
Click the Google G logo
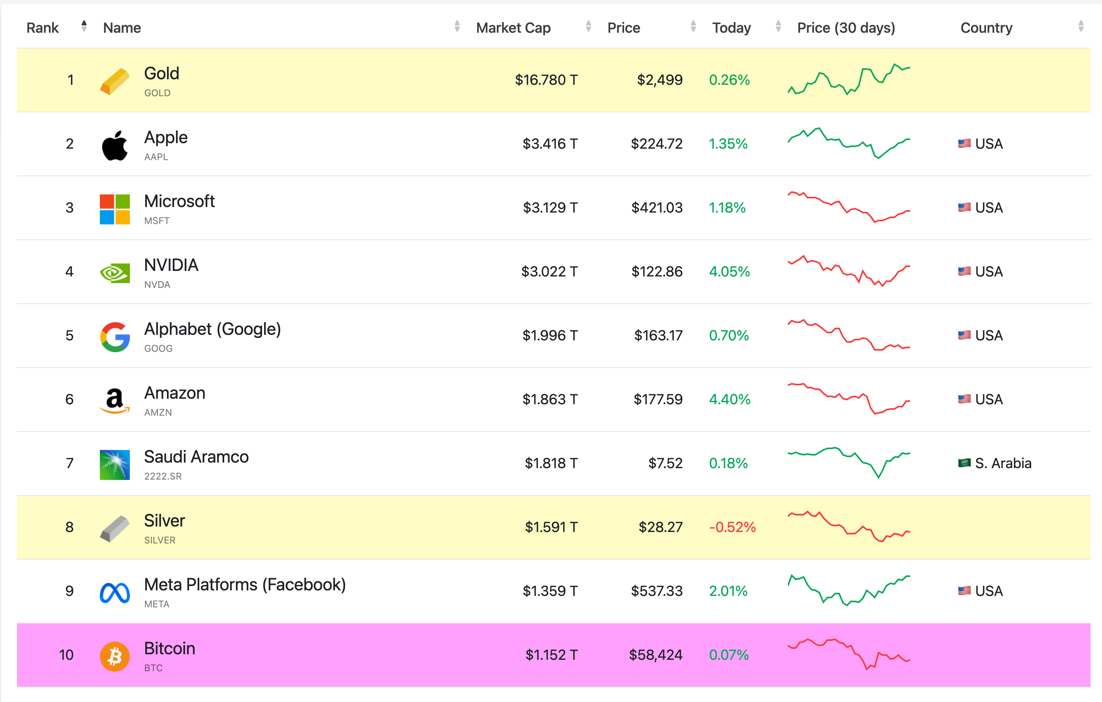point(114,337)
